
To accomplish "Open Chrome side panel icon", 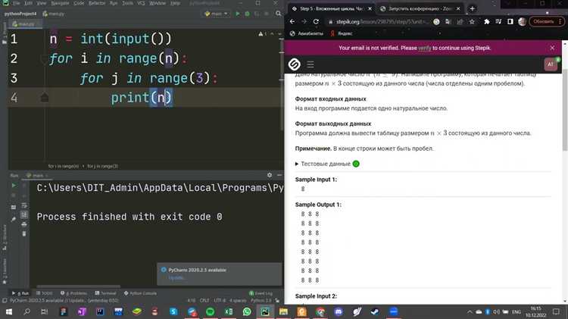I will pyautogui.click(x=510, y=22).
